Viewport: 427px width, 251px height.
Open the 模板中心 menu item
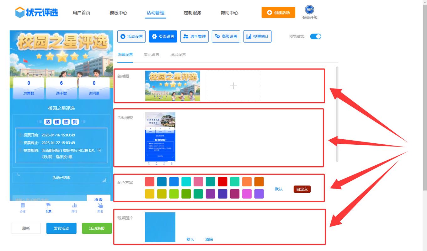pyautogui.click(x=118, y=13)
